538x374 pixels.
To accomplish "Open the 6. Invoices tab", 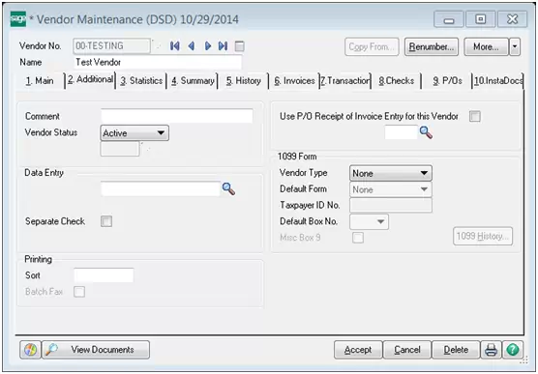I will click(294, 81).
